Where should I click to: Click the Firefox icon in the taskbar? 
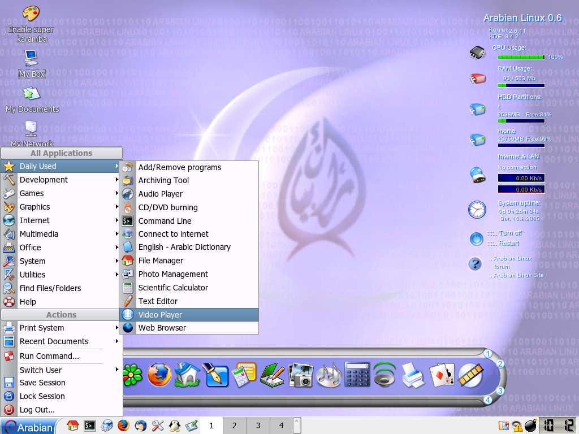pyautogui.click(x=124, y=426)
